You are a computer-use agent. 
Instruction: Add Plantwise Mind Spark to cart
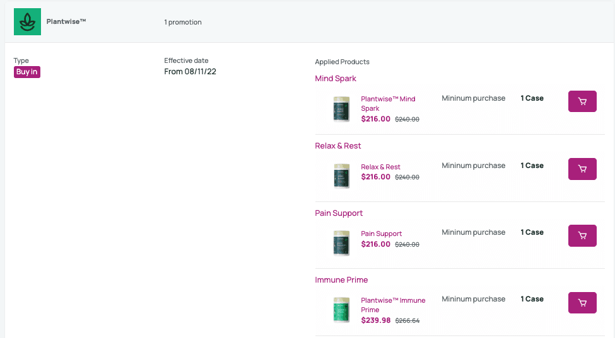582,101
